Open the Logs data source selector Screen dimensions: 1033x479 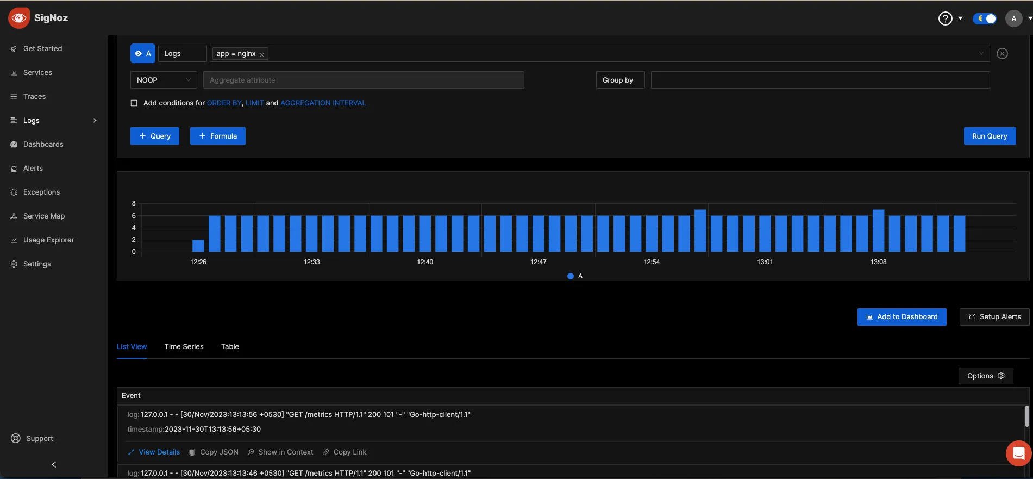point(182,53)
